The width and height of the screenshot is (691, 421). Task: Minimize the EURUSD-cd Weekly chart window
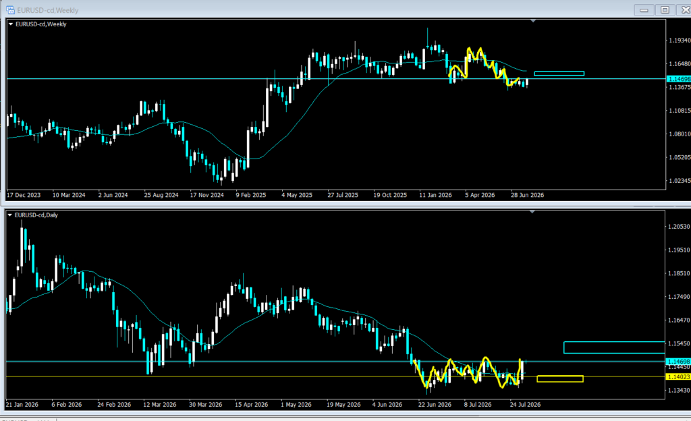point(644,9)
